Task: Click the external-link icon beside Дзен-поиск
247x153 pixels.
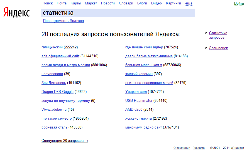Action: 206,48
